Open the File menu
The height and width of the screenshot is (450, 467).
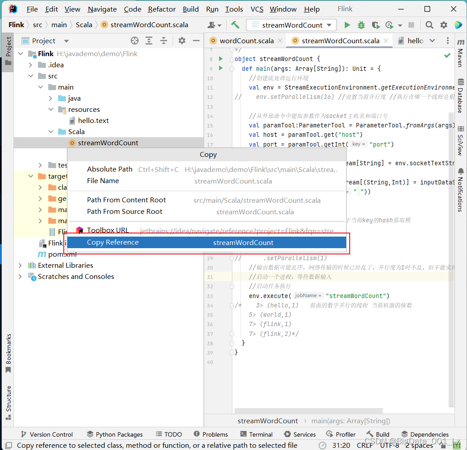(x=32, y=9)
